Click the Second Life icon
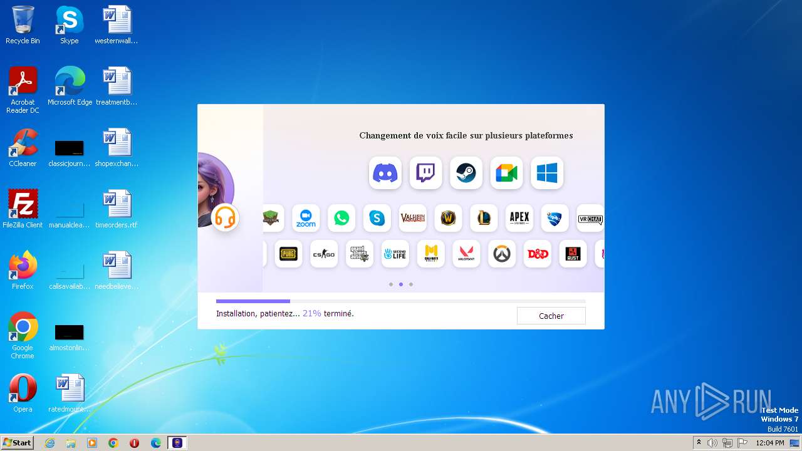 395,254
